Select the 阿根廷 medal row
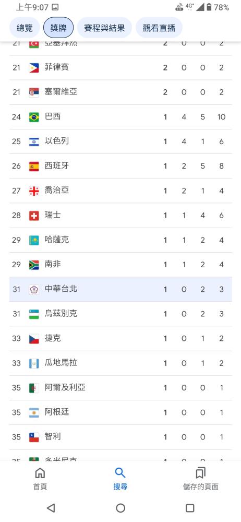 click(121, 412)
